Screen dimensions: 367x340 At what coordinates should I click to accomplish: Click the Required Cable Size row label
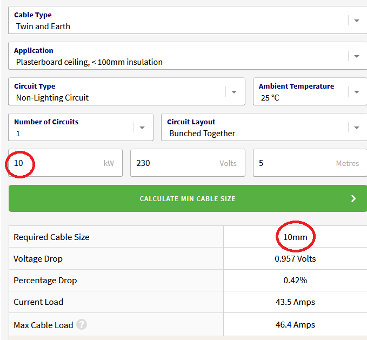(x=51, y=237)
